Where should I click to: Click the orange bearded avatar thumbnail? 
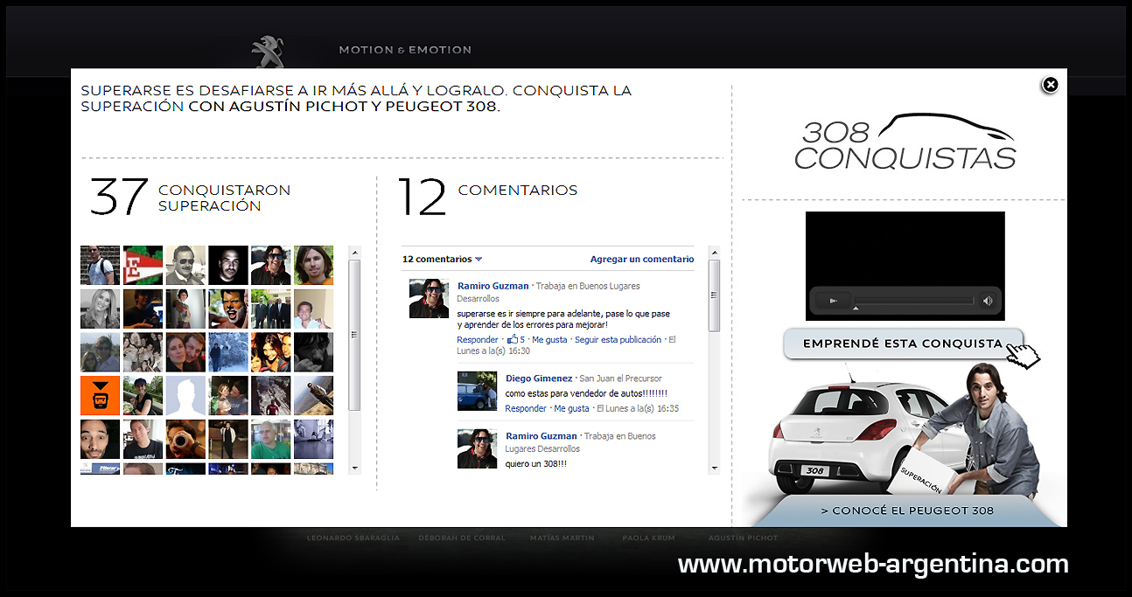pos(100,396)
